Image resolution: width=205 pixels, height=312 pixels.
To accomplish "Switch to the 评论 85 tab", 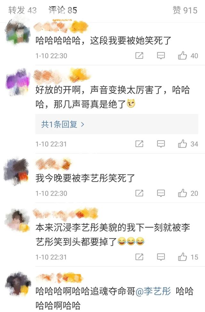I will tap(63, 10).
